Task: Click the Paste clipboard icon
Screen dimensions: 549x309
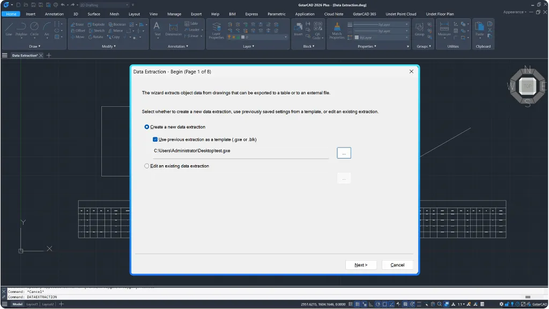Action: (479, 29)
